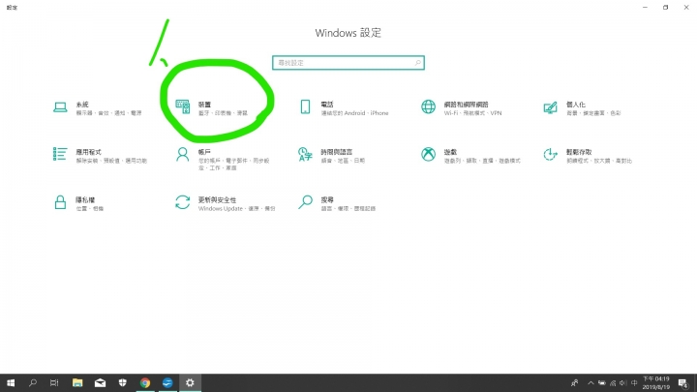Open the 帳戶 (Accounts) person icon

[x=183, y=154]
